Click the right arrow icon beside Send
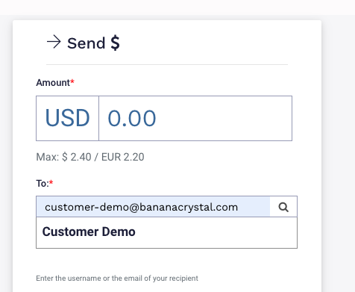Image resolution: width=355 pixels, height=292 pixels. coord(54,42)
